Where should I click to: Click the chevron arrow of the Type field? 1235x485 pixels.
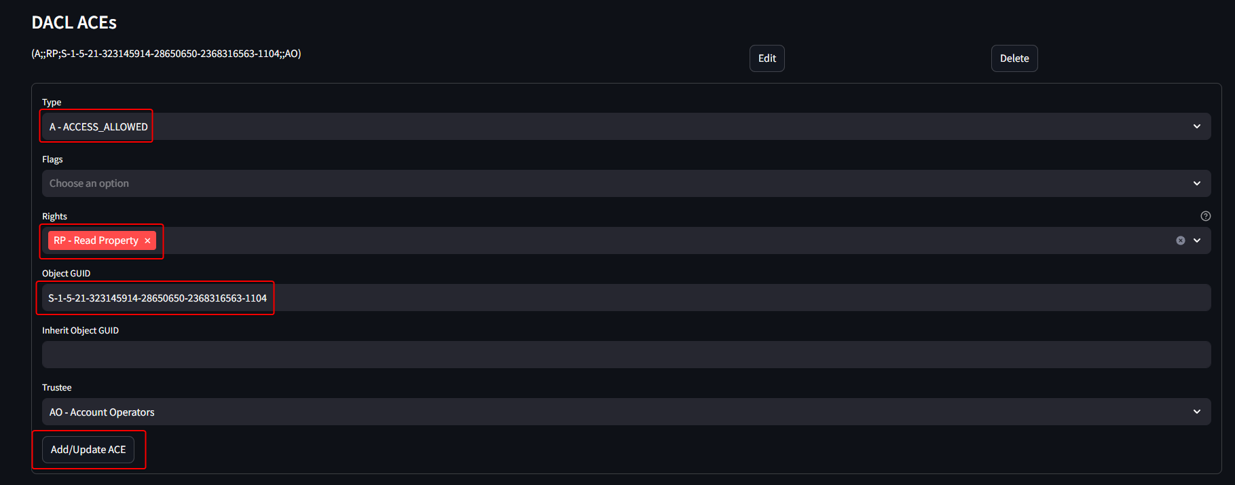click(x=1197, y=126)
